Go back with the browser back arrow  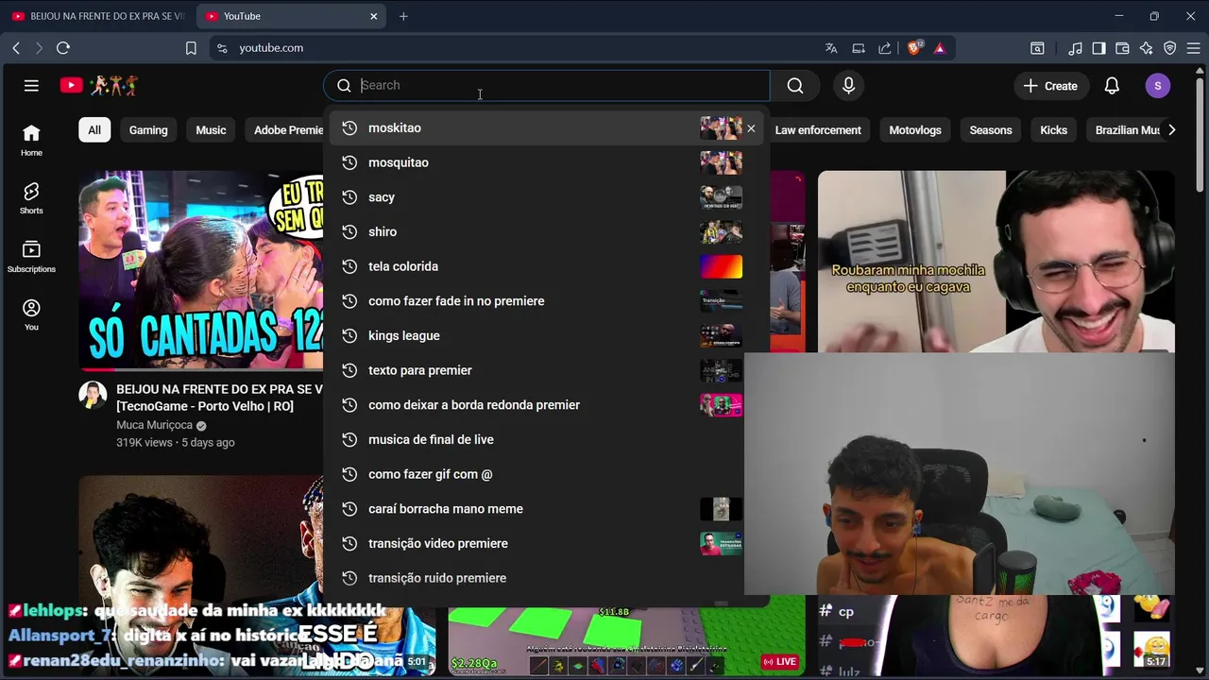[x=16, y=48]
